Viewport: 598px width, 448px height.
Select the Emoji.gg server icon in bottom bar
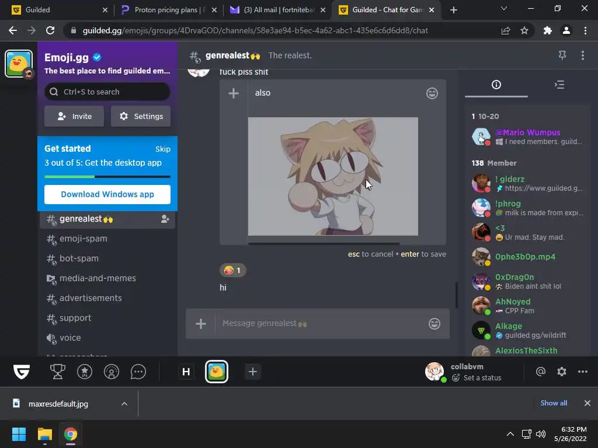[217, 372]
